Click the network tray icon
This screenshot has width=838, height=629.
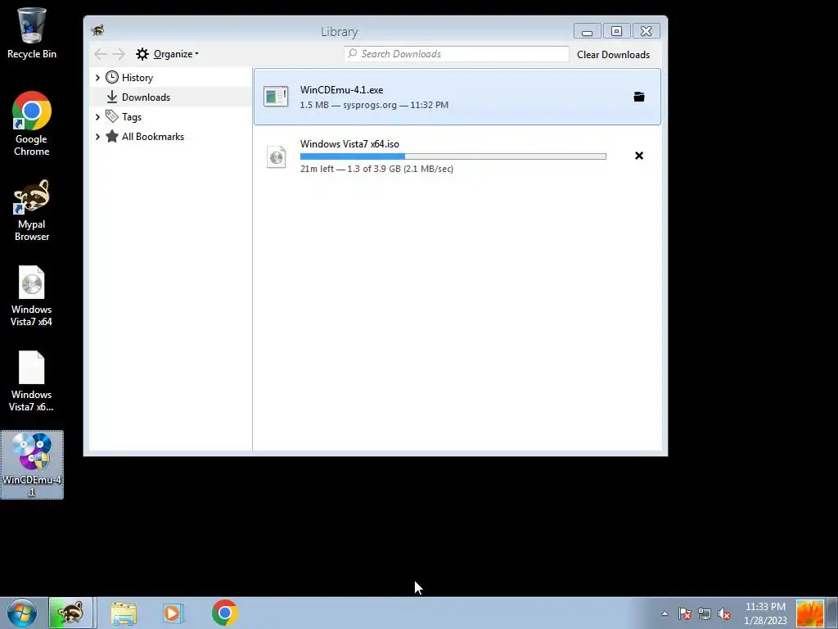pos(705,613)
